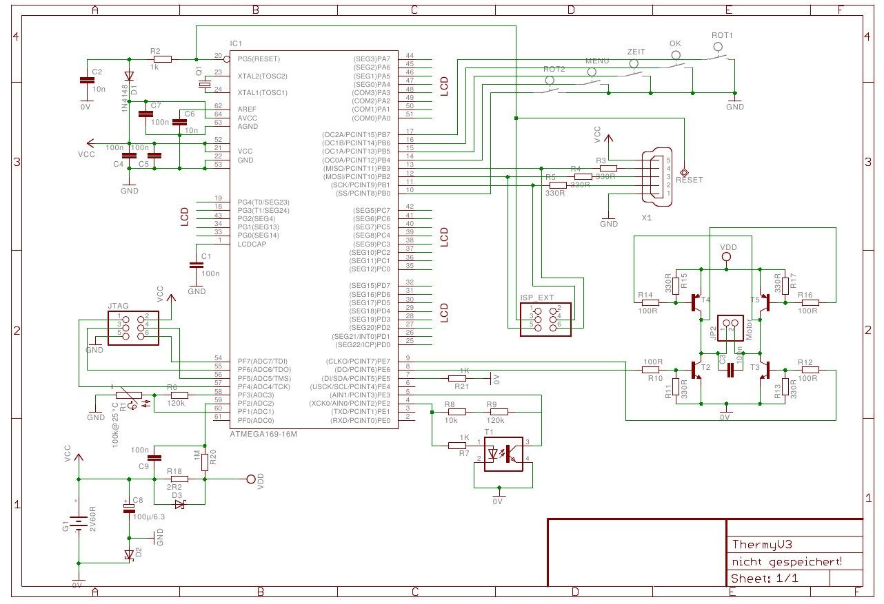Click the R21 1K resistor
The height and width of the screenshot is (604, 884).
[458, 377]
